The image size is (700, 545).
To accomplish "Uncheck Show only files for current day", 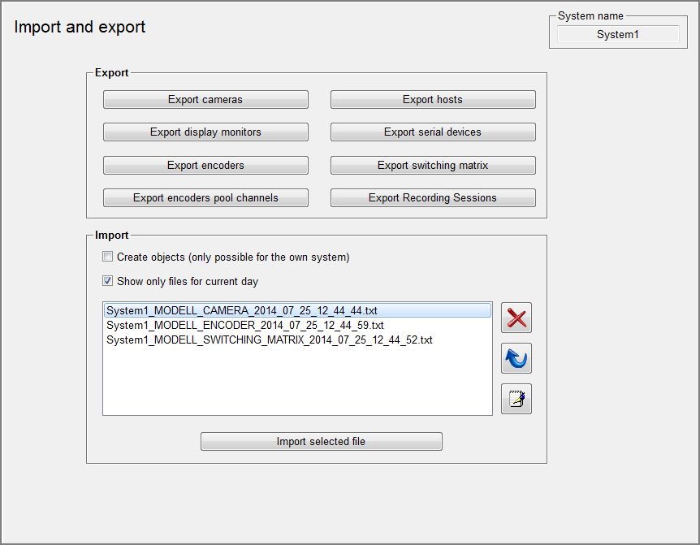I will coord(108,282).
